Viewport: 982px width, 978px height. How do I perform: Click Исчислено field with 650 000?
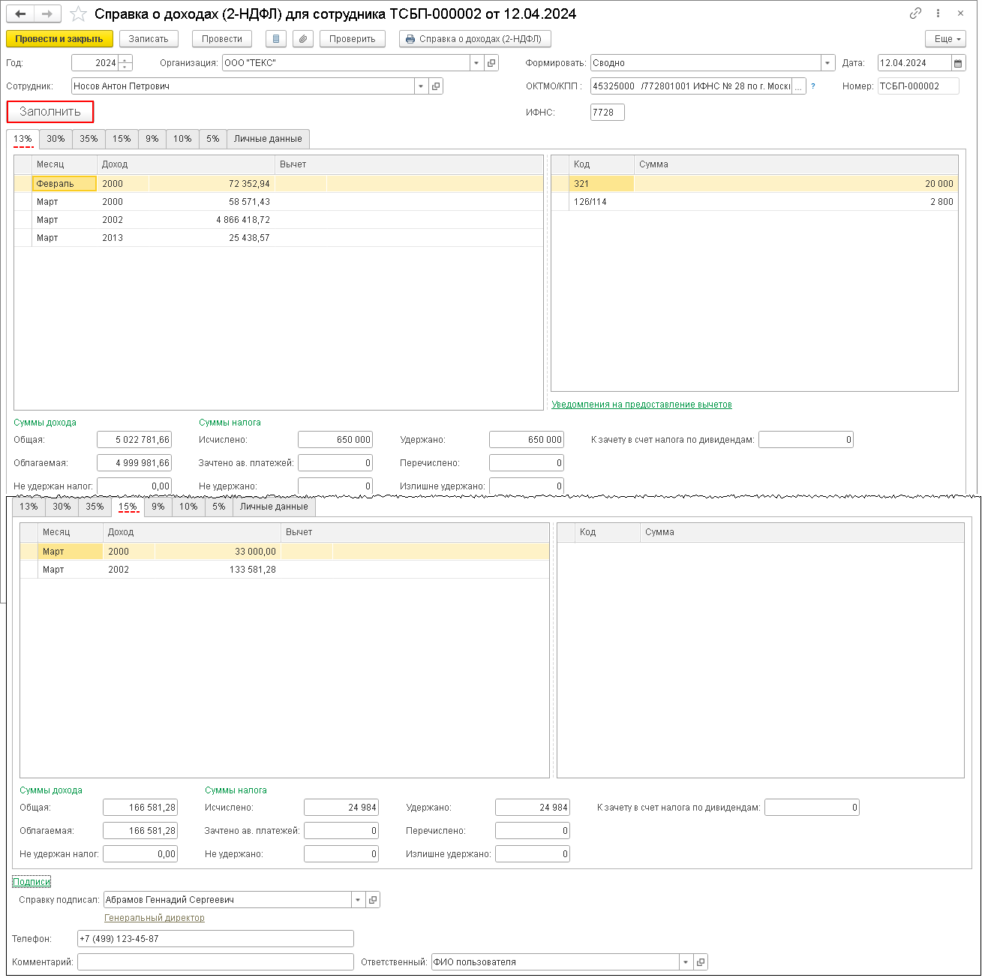coord(335,440)
